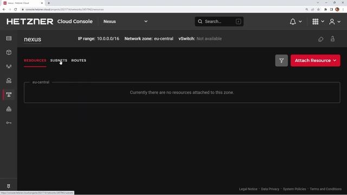Viewport: 347px width, 195px height.
Task: Select the nexus Hetzner Cloud browser tab
Action: [x=23, y=3]
